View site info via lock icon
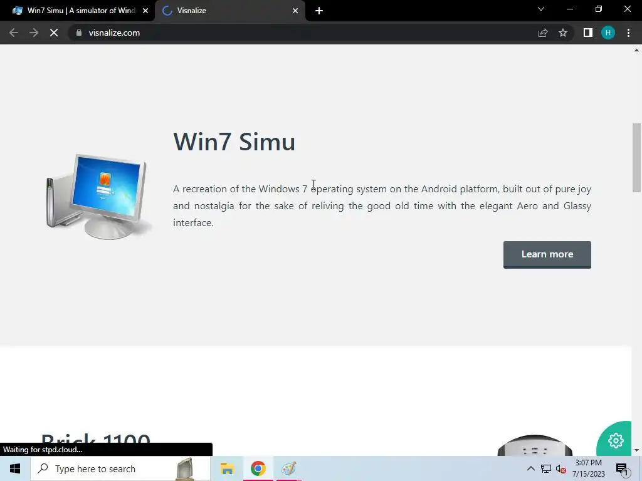Image resolution: width=642 pixels, height=481 pixels. (x=79, y=33)
